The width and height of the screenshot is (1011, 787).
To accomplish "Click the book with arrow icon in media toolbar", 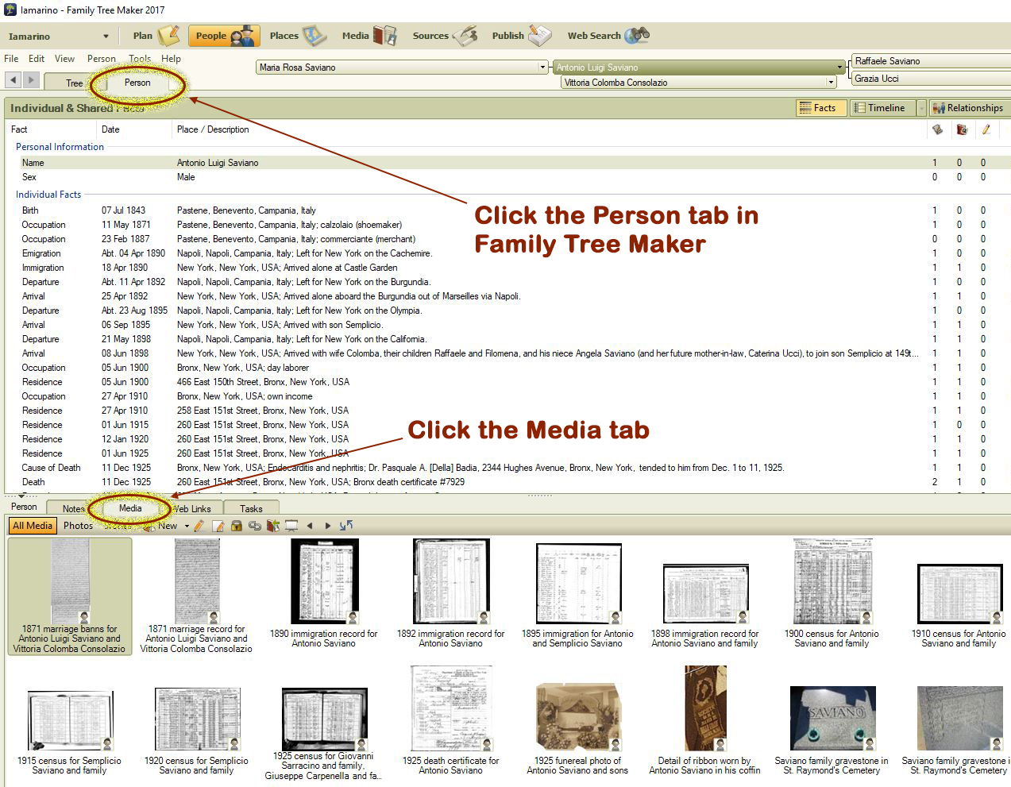I will (x=273, y=526).
